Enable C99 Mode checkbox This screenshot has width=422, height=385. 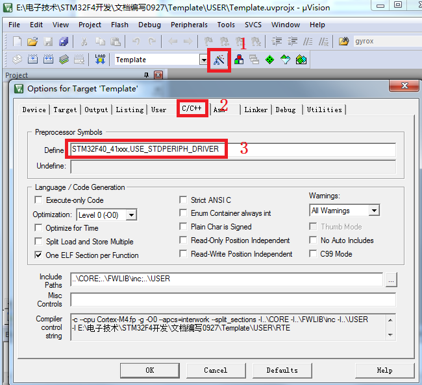coord(313,253)
